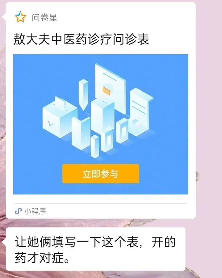
Task: Click the ballot box illustration
Action: click(59, 117)
